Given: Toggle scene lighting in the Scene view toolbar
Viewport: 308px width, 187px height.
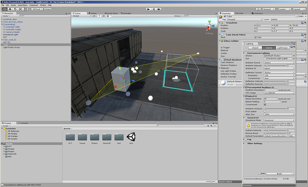Looking at the screenshot, I should point(100,16).
